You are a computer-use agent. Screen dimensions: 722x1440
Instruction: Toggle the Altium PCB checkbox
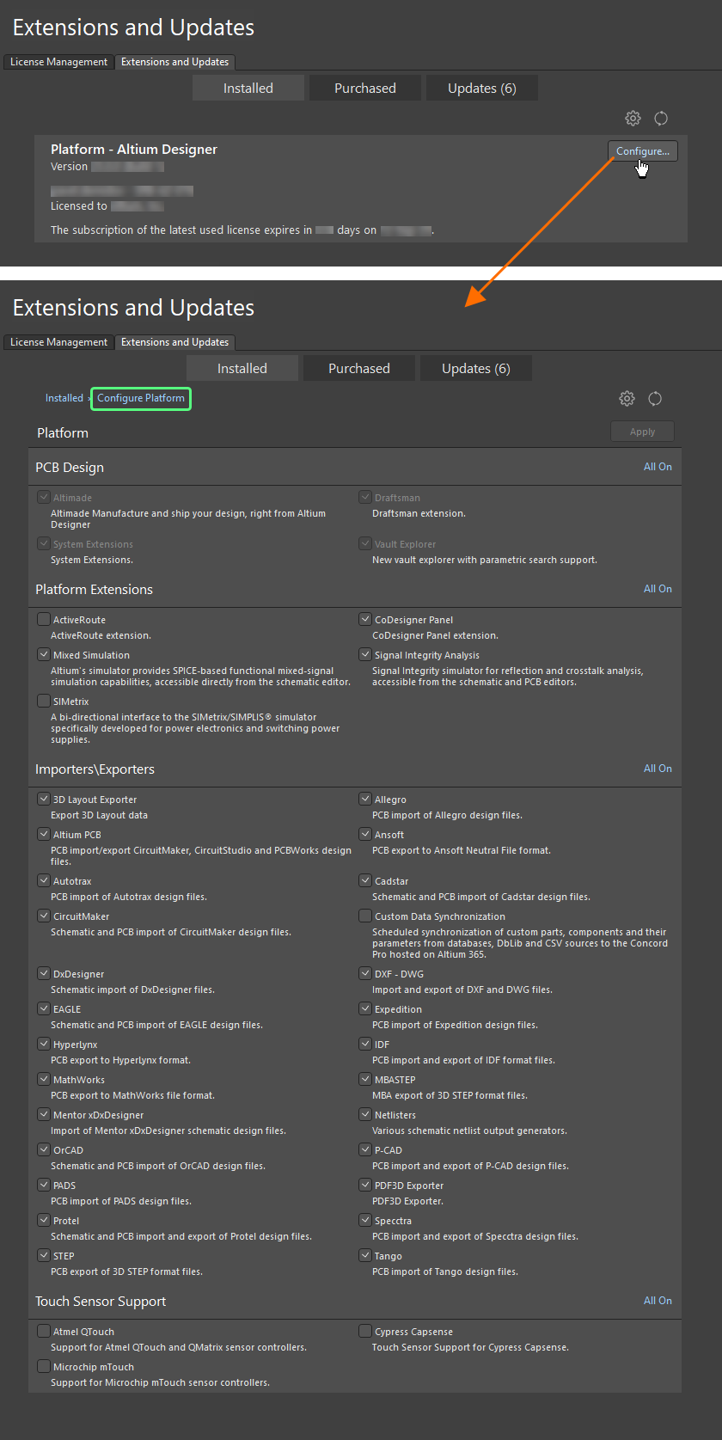pyautogui.click(x=44, y=834)
